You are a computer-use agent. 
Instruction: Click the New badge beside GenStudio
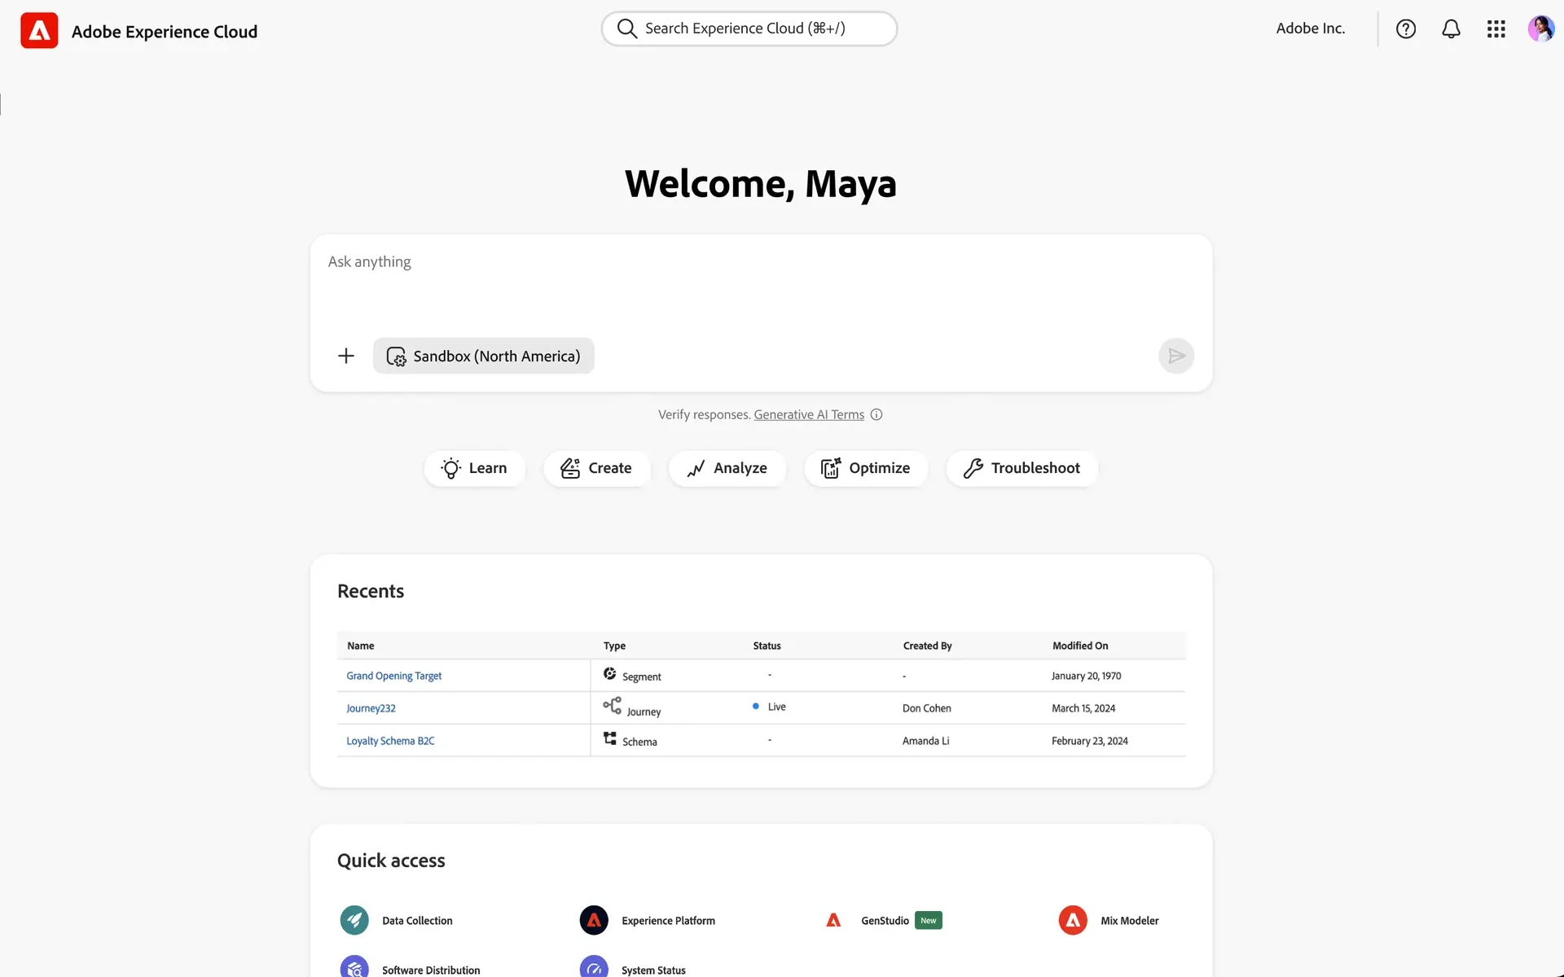(928, 920)
